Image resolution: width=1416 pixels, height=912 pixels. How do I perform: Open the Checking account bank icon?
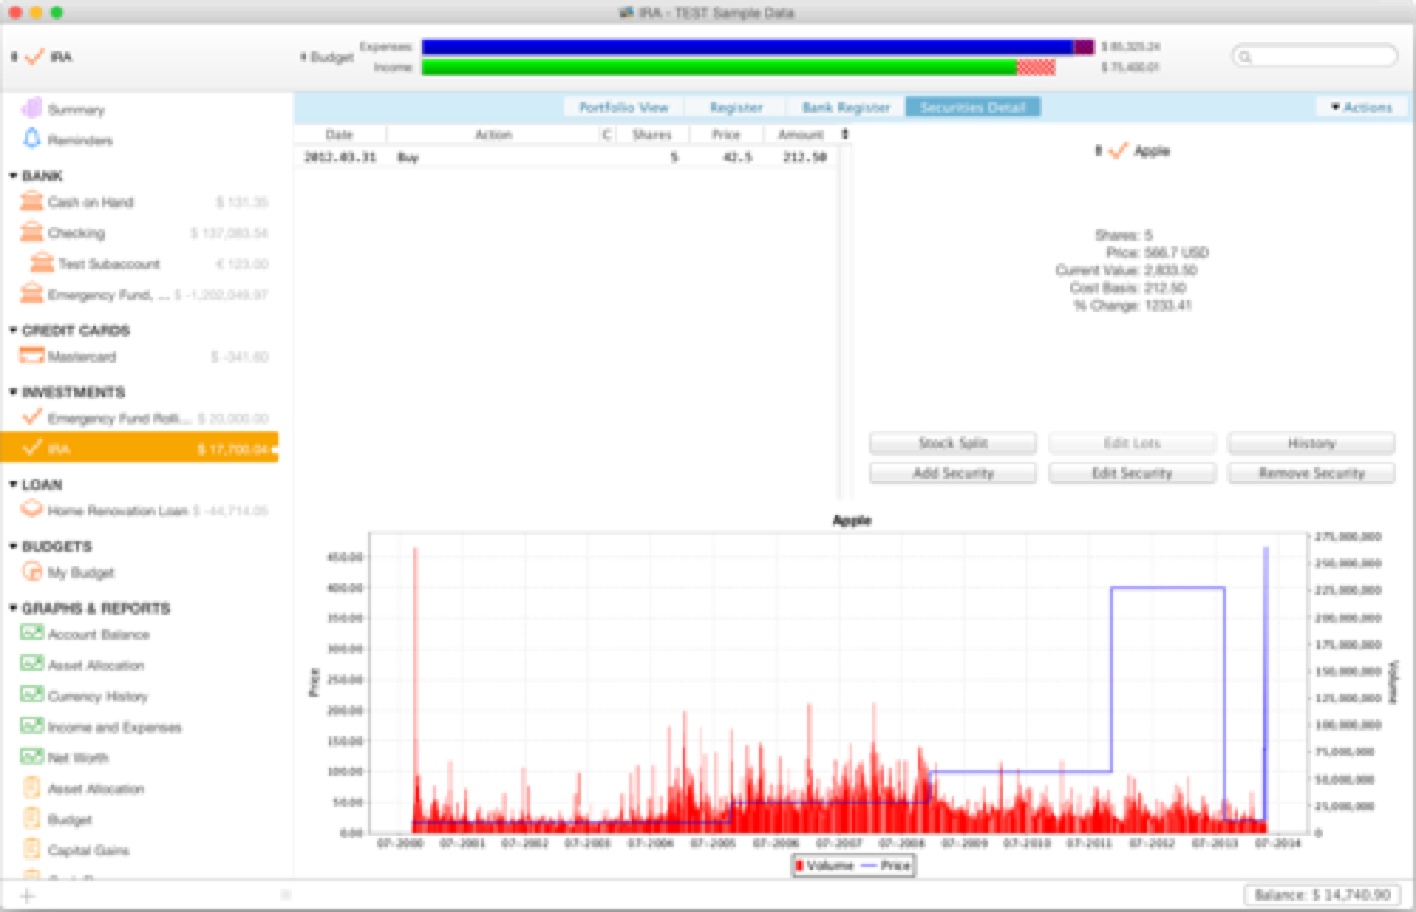point(32,232)
